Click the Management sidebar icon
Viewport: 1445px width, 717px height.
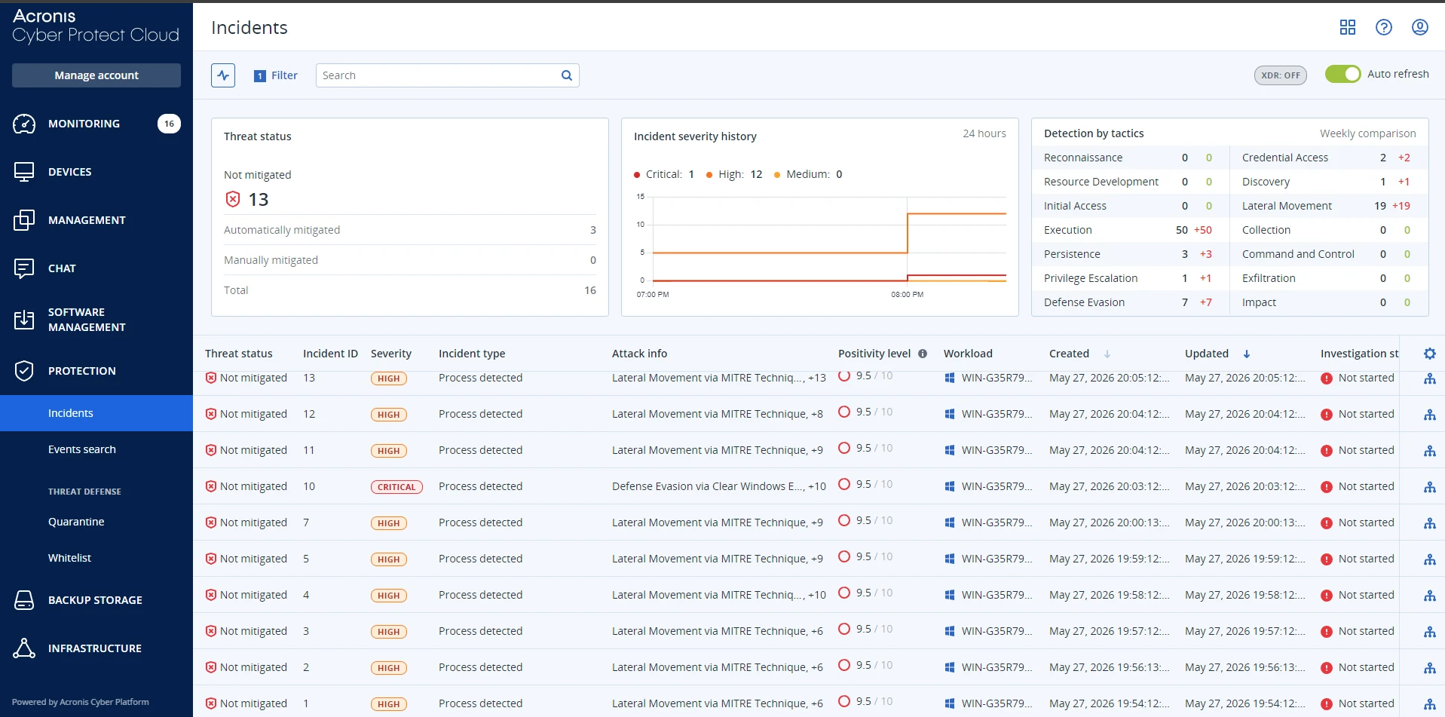click(24, 220)
